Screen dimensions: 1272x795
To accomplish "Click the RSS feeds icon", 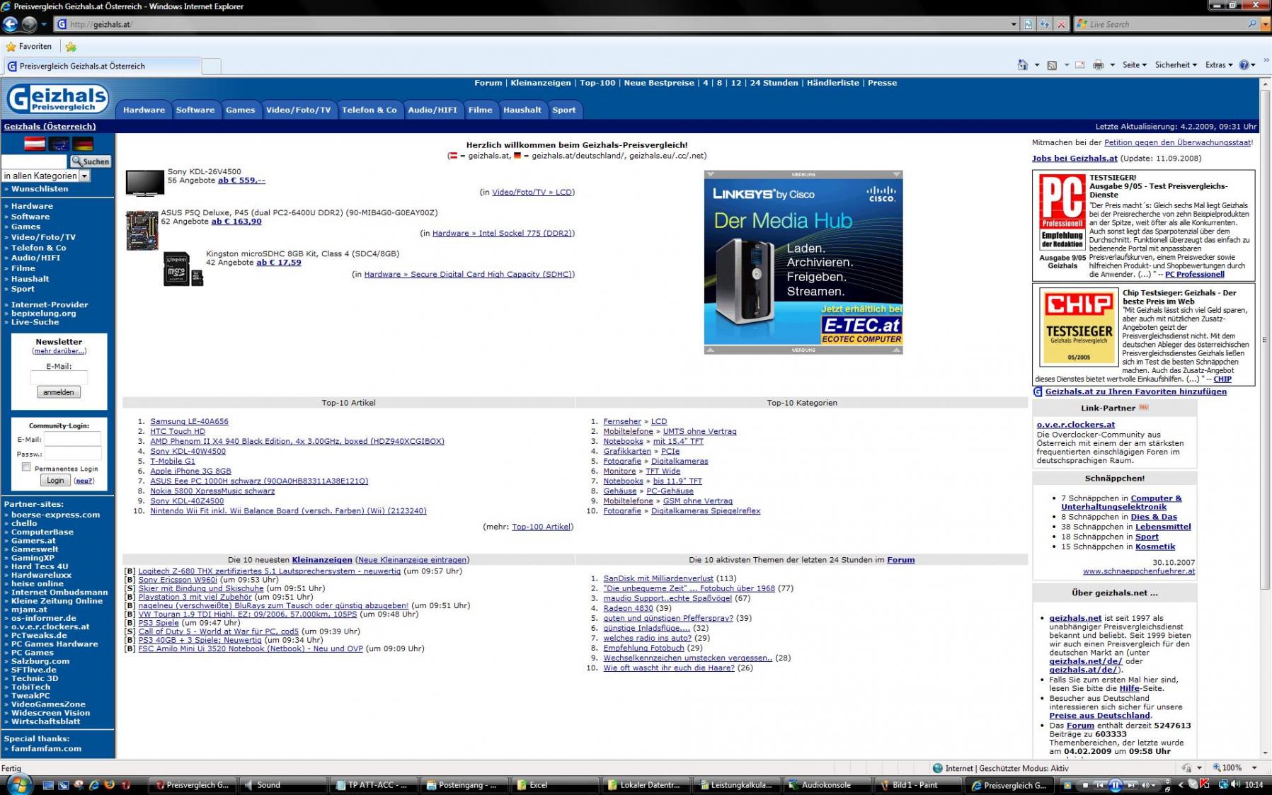I will [x=1052, y=65].
